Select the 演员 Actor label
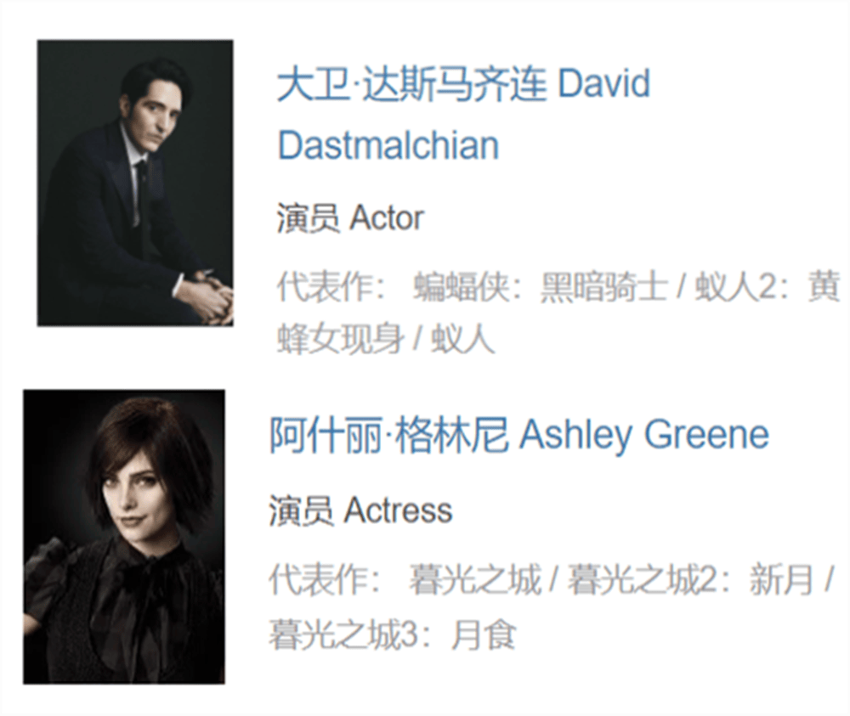Viewport: 850px width, 716px height. pos(350,219)
